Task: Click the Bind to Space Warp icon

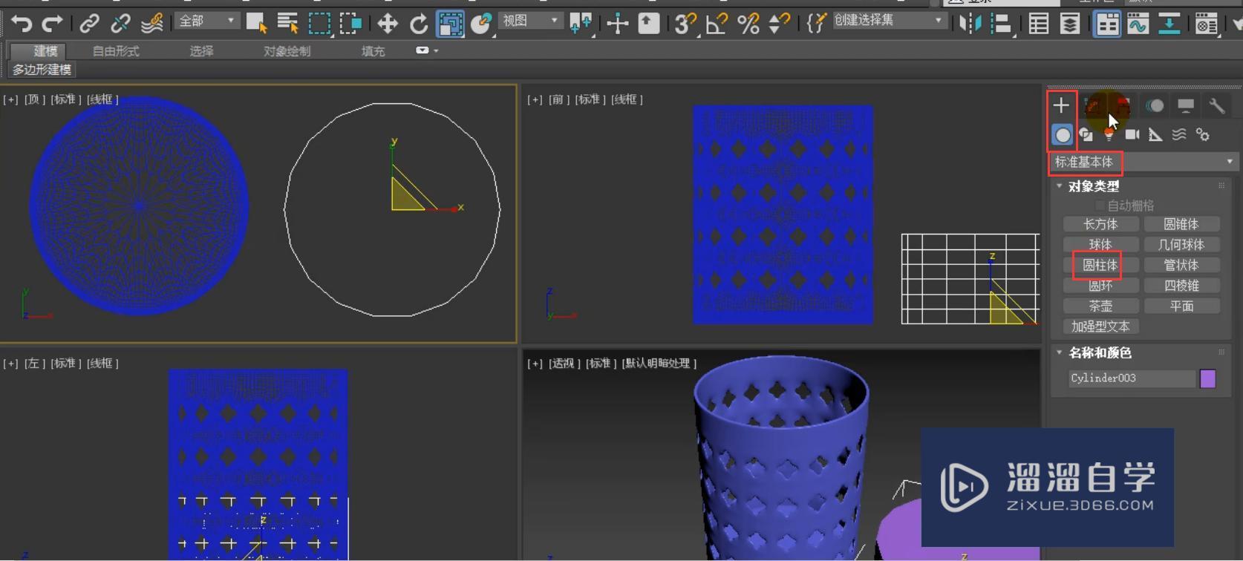Action: [x=152, y=24]
